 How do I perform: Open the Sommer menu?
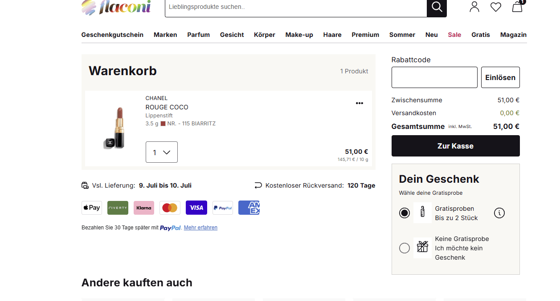pyautogui.click(x=402, y=35)
